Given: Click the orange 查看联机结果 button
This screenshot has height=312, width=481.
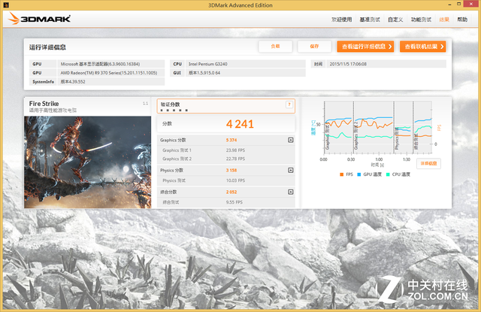Looking at the screenshot, I should point(424,47).
